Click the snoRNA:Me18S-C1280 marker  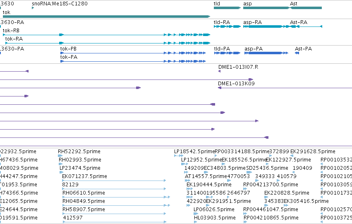pos(33,8)
